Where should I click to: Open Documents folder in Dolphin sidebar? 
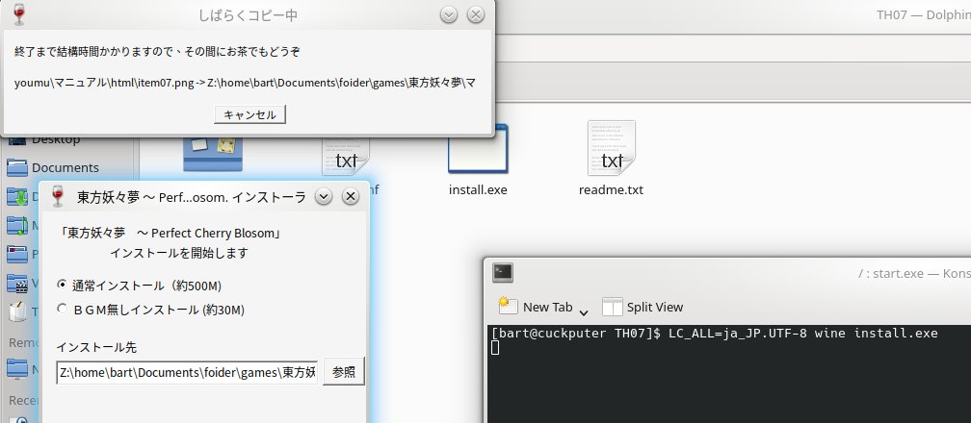coord(53,167)
